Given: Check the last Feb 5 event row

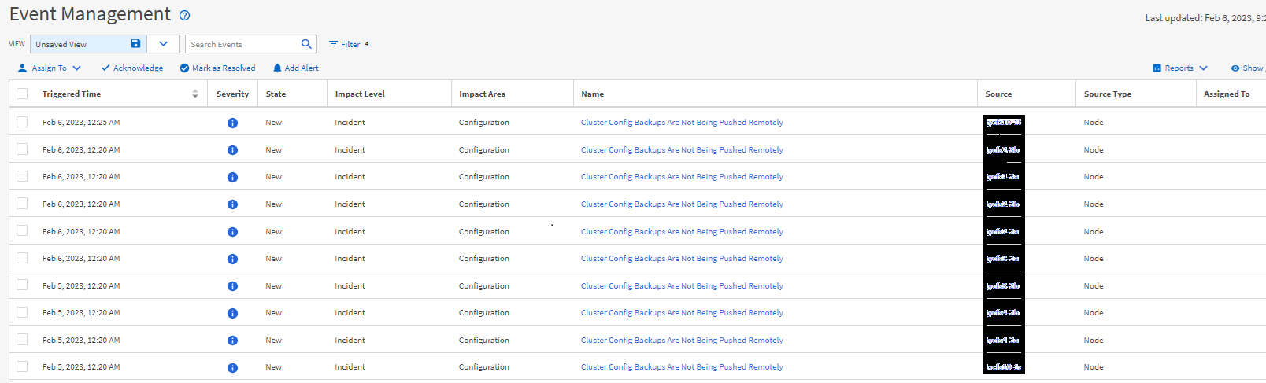Looking at the screenshot, I should [22, 366].
